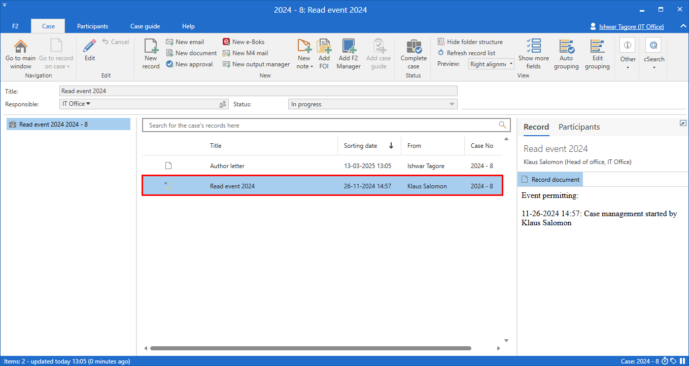Click New email button
The width and height of the screenshot is (689, 366).
pos(185,42)
